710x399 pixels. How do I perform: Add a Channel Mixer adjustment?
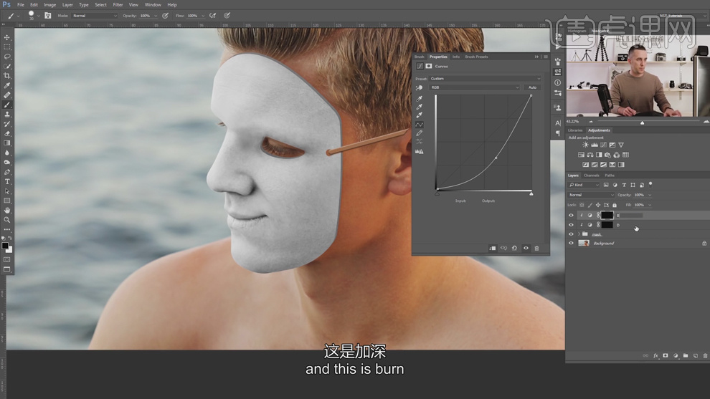tap(616, 155)
